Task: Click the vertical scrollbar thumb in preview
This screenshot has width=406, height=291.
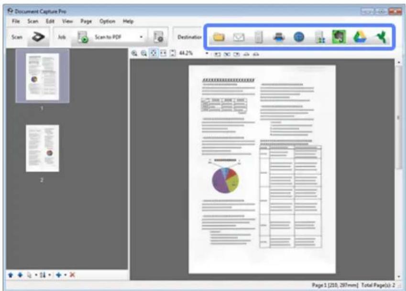Action: tap(399, 118)
